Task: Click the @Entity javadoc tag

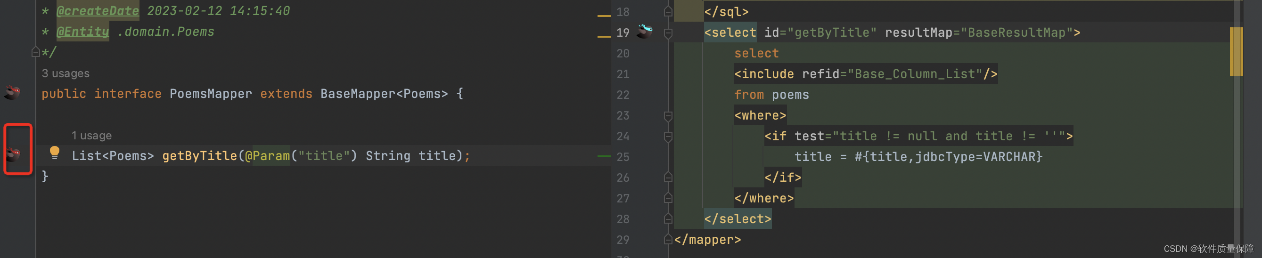Action: click(x=82, y=32)
